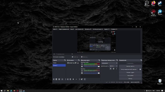The height and width of the screenshot is (92, 165).
Task: Open Steam from the taskbar
Action: click(x=24, y=91)
